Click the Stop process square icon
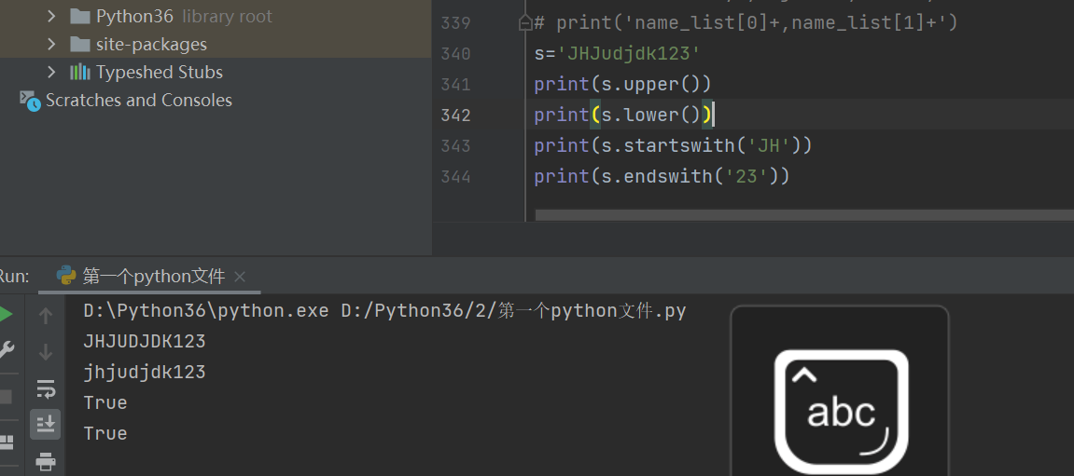The width and height of the screenshot is (1074, 476). [x=5, y=397]
